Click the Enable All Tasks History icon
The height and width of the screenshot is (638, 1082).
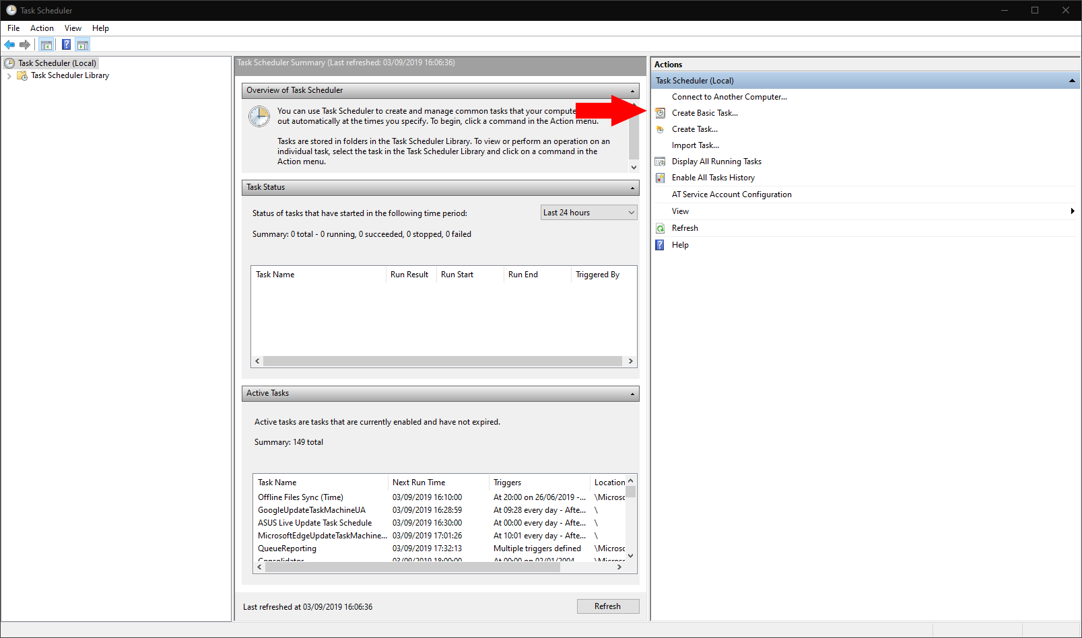pyautogui.click(x=660, y=177)
